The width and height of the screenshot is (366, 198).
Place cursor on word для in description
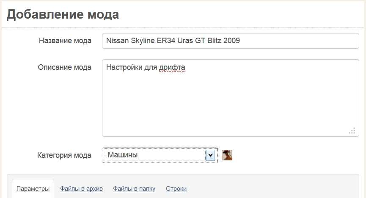point(151,67)
